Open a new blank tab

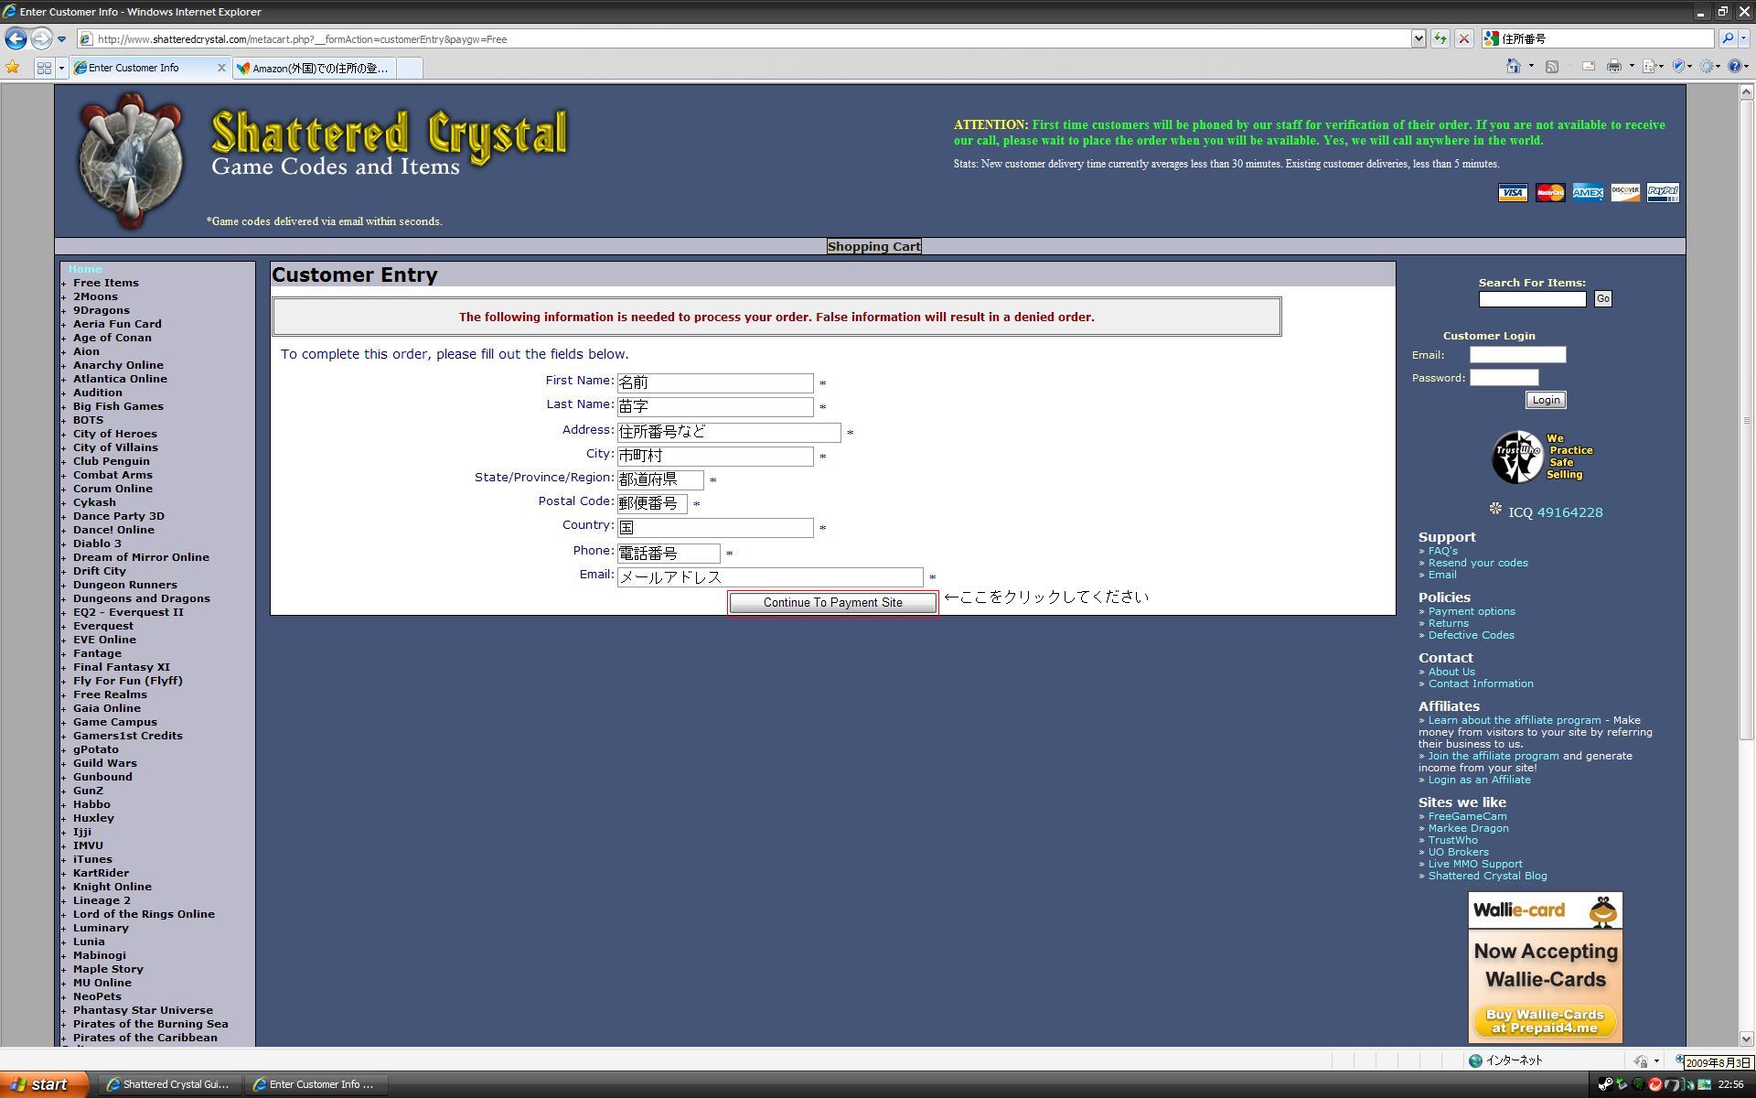click(x=410, y=68)
